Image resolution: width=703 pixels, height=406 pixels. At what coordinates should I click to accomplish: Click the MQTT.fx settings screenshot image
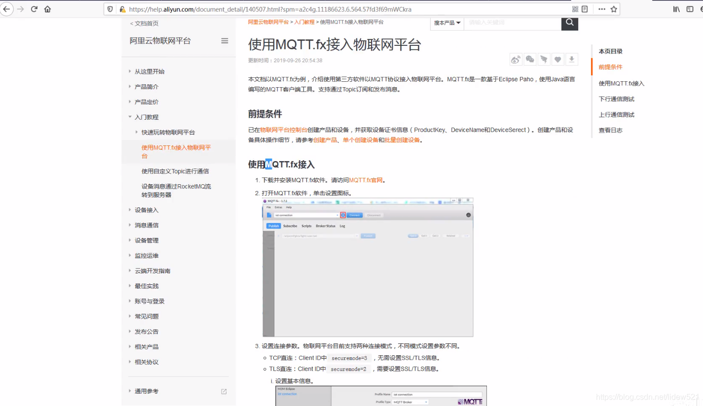(x=368, y=268)
